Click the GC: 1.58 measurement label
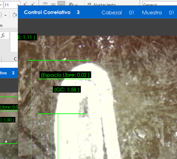This screenshot has height=159, width=177. click(67, 90)
